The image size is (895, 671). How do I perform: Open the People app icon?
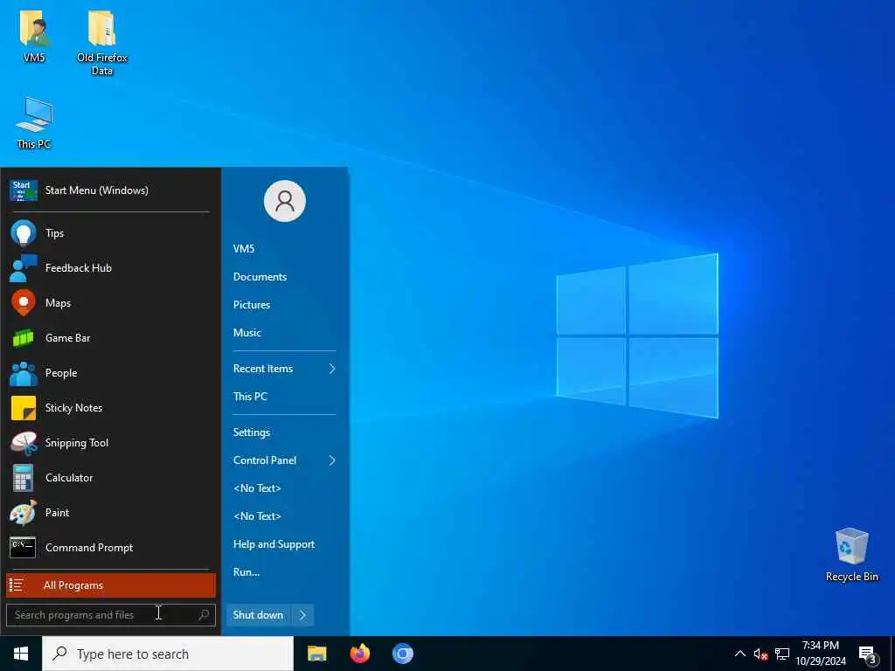24,373
